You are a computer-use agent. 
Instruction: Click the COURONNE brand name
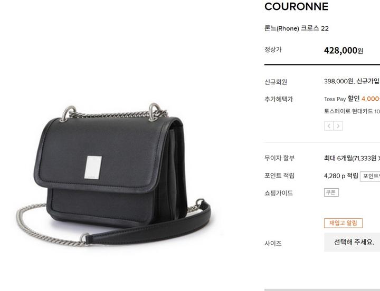coord(296,6)
